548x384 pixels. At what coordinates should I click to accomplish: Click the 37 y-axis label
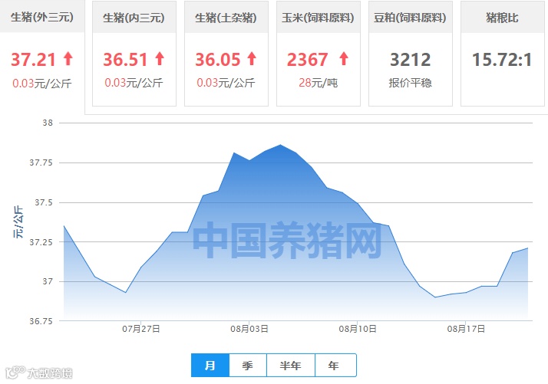pyautogui.click(x=48, y=281)
